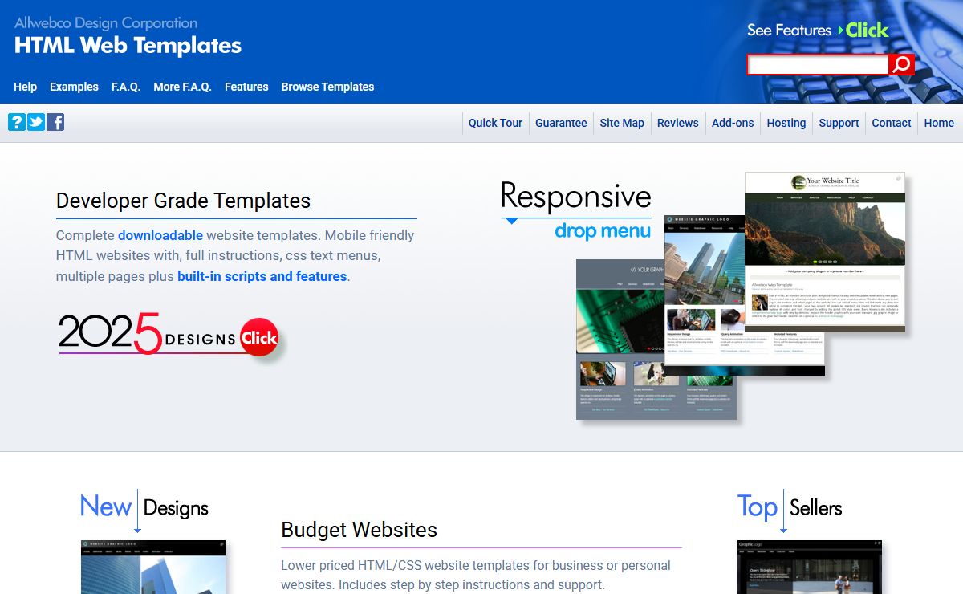Open the Guarantee link
Screen dimensions: 963x594
tap(561, 123)
